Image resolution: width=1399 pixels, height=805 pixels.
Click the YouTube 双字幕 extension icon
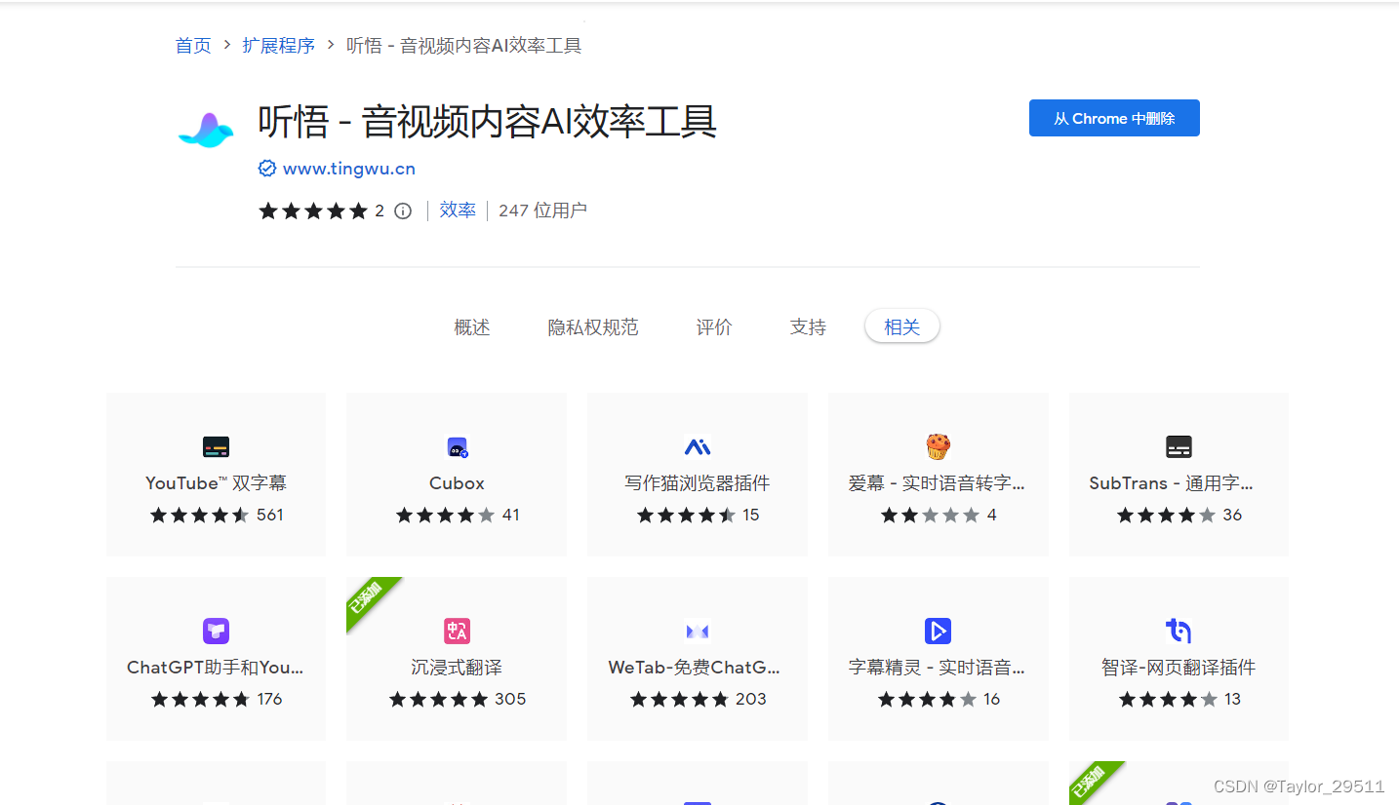[216, 447]
